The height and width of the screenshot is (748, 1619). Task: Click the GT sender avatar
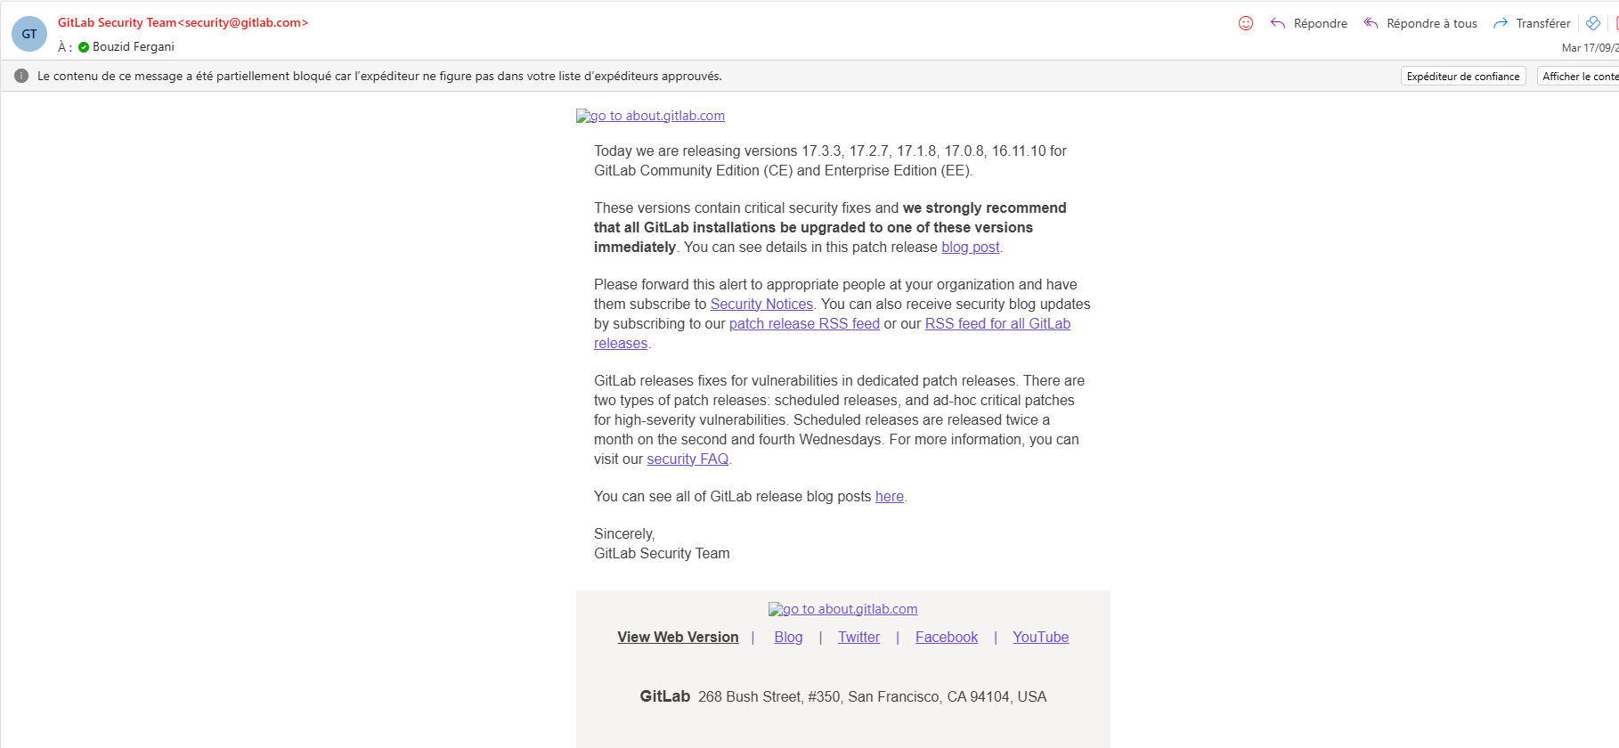[x=29, y=34]
